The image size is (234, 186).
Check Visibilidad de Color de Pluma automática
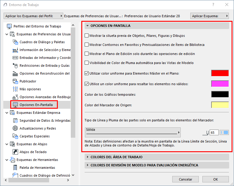click(86, 63)
